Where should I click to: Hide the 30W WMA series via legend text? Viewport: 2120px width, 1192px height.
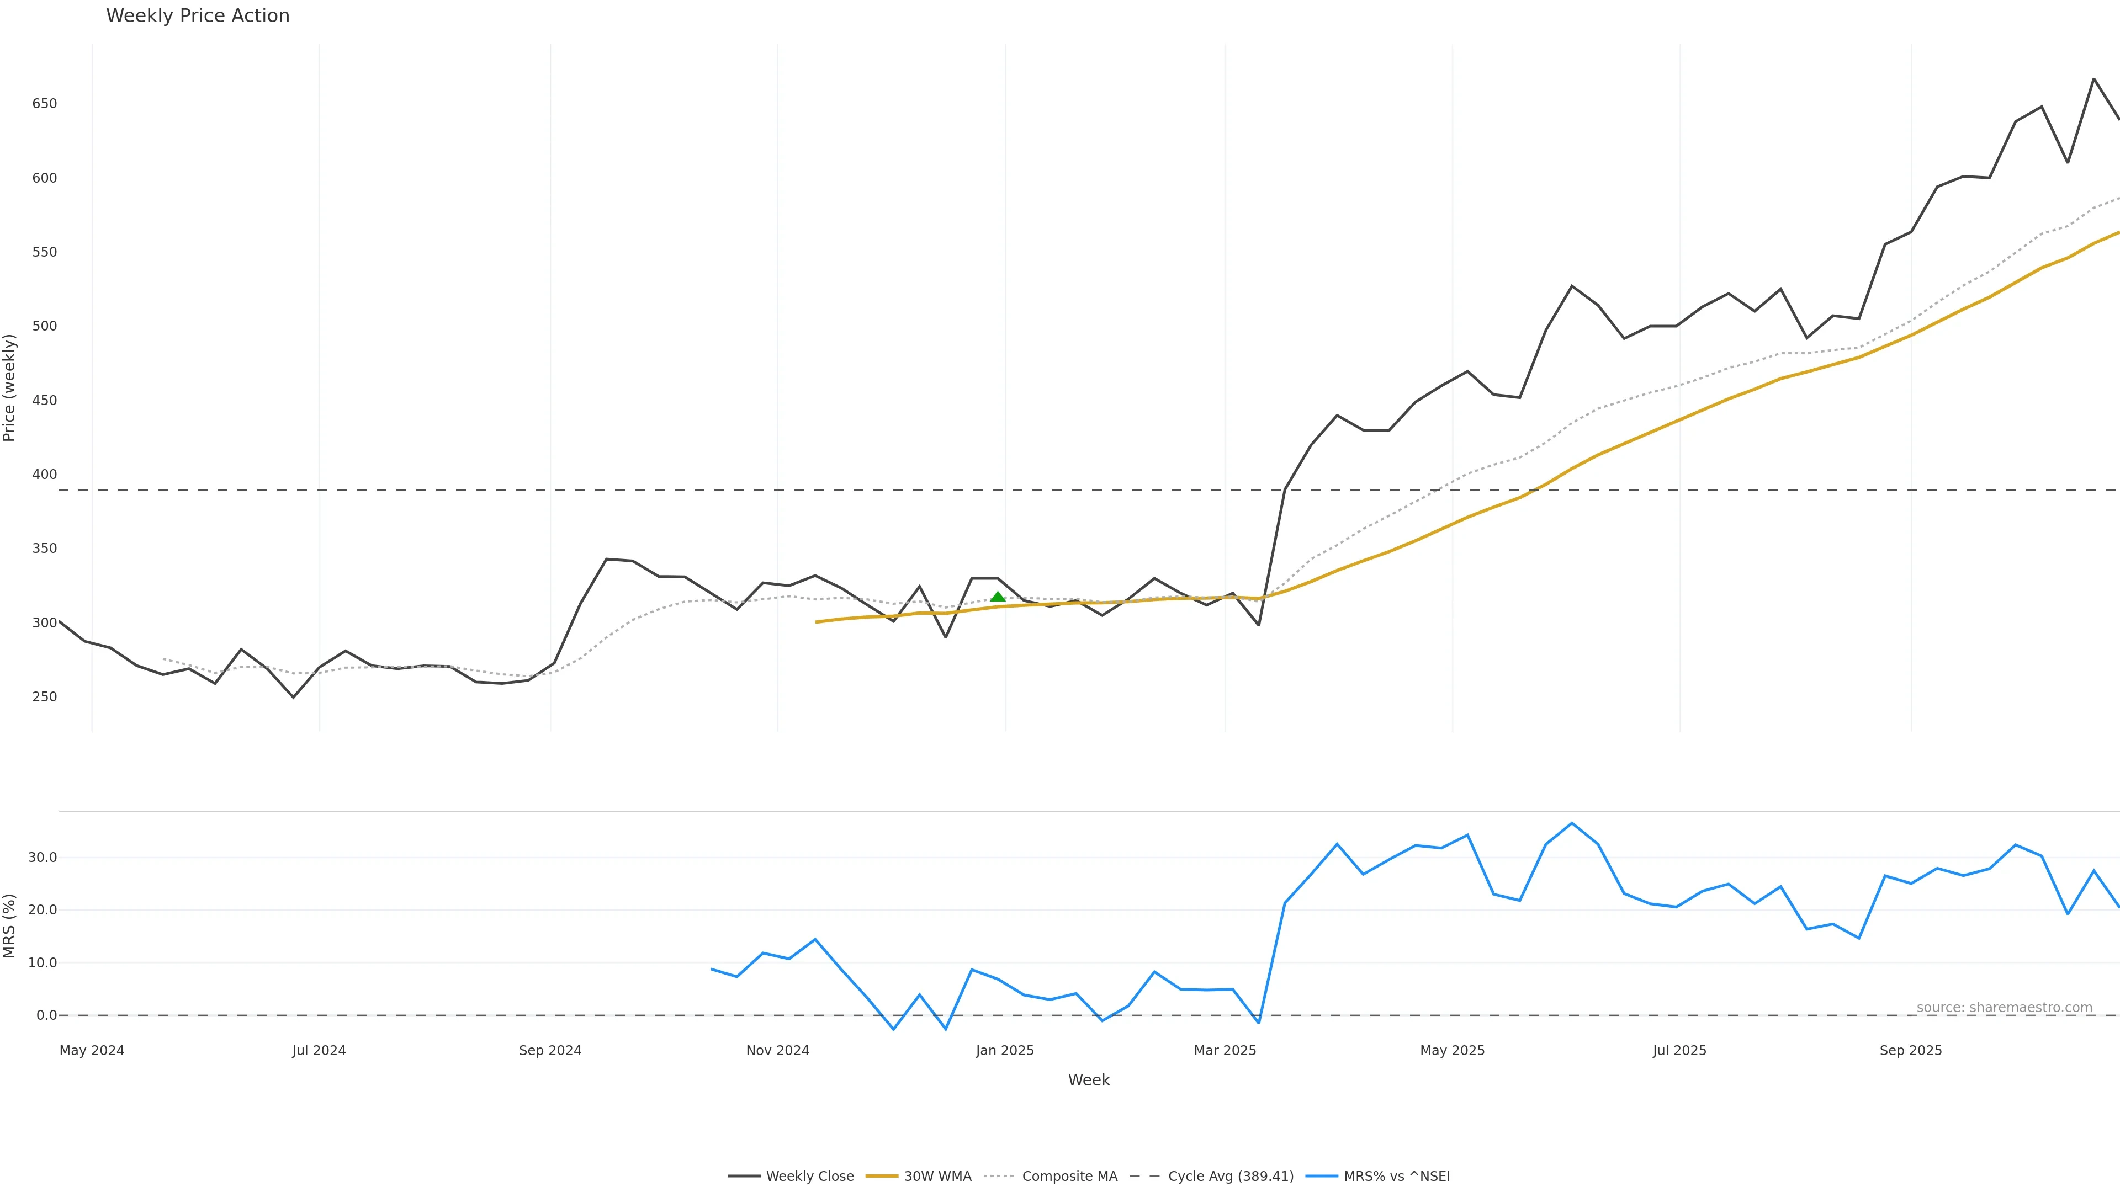pyautogui.click(x=937, y=1177)
